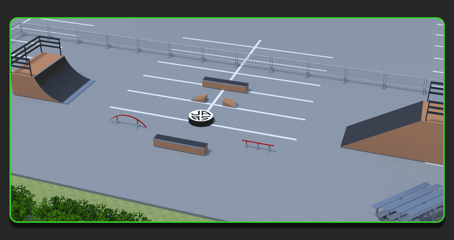This screenshot has width=454, height=240.
Task: Click the rear grind box behind kickers
Action: (x=225, y=85)
